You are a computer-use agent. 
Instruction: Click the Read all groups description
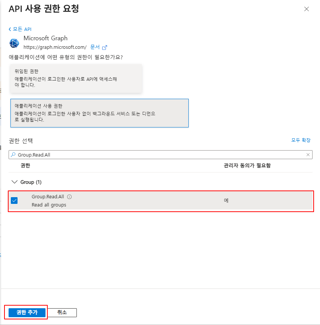click(49, 205)
